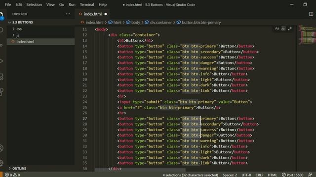Click btn-link on line 35
The width and height of the screenshot is (316, 177).
[200, 163]
